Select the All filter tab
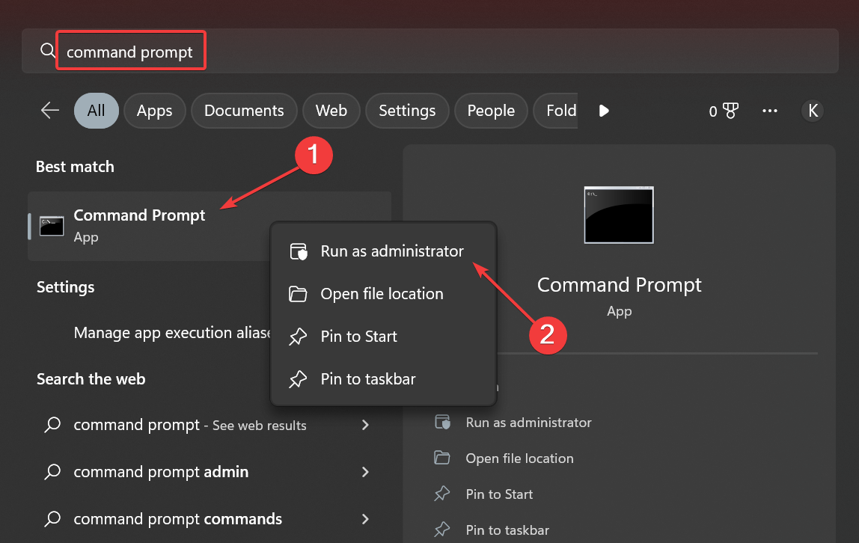859x543 pixels. click(96, 111)
